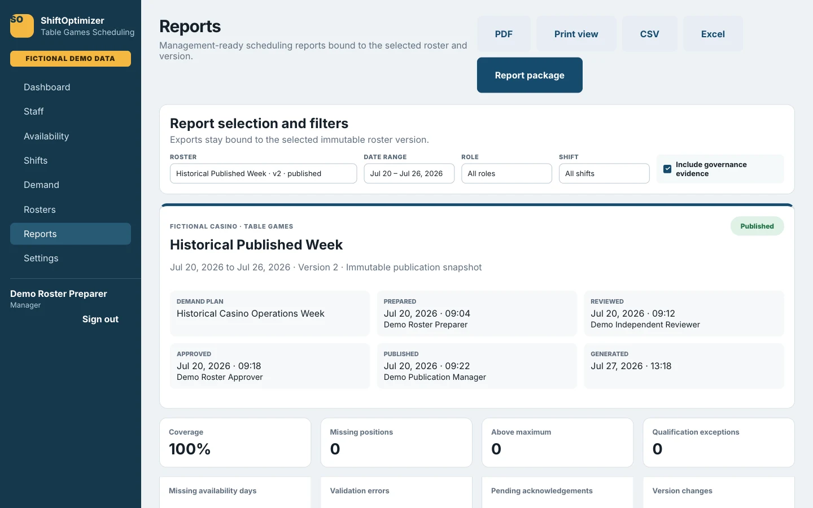Sign out of the account

coord(100,319)
